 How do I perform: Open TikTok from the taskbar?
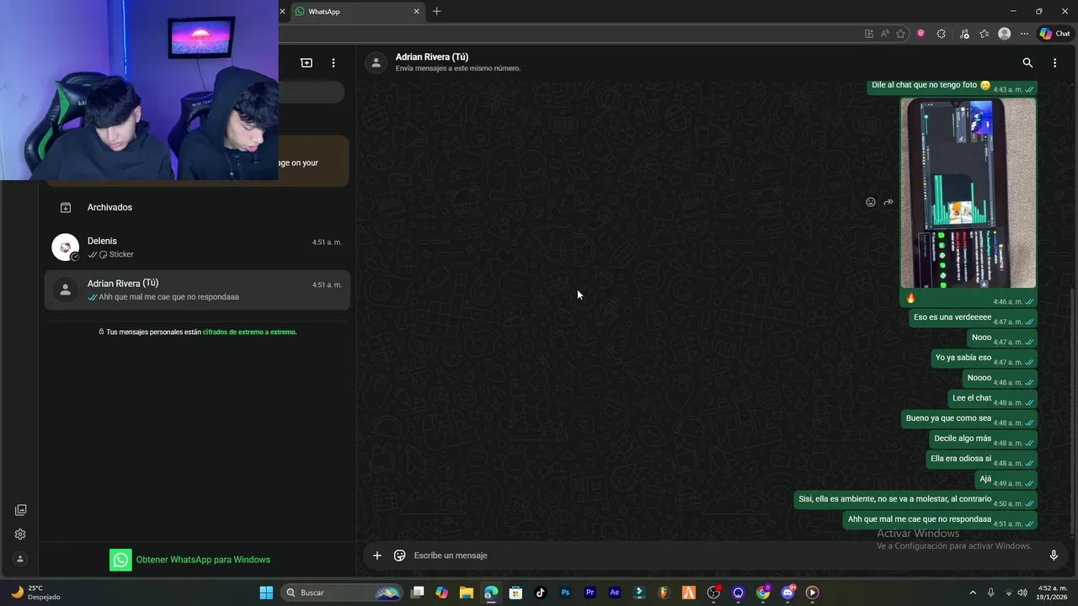coord(541,593)
